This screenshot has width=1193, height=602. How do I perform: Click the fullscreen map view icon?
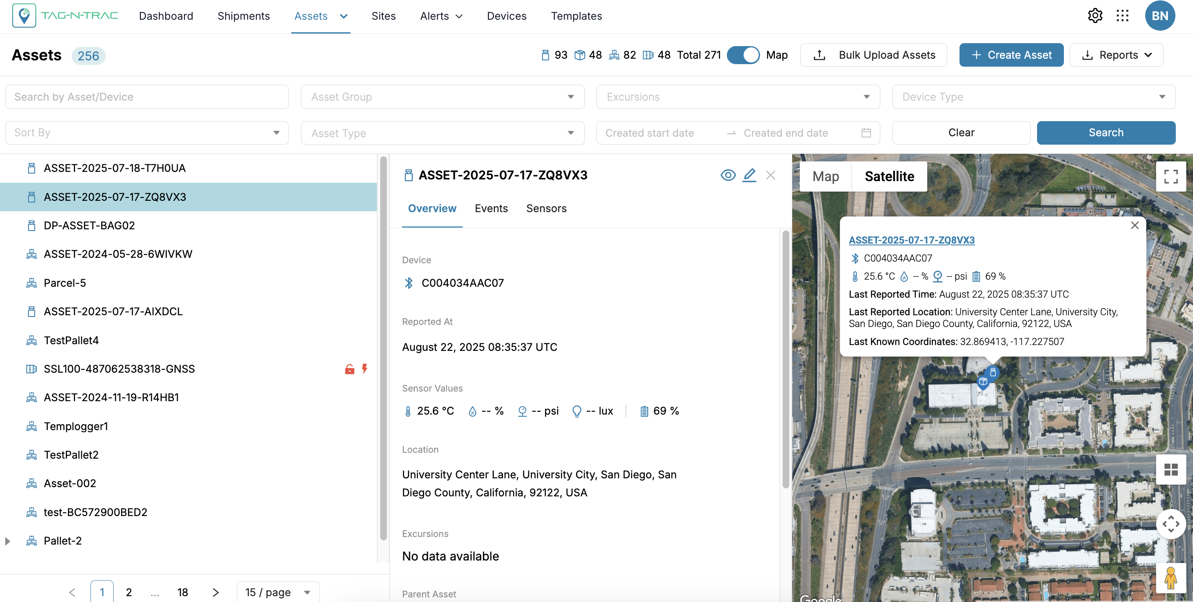pos(1171,176)
